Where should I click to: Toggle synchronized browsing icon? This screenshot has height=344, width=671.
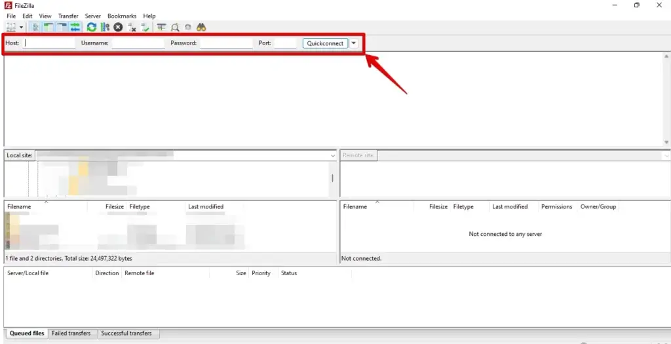(x=188, y=27)
